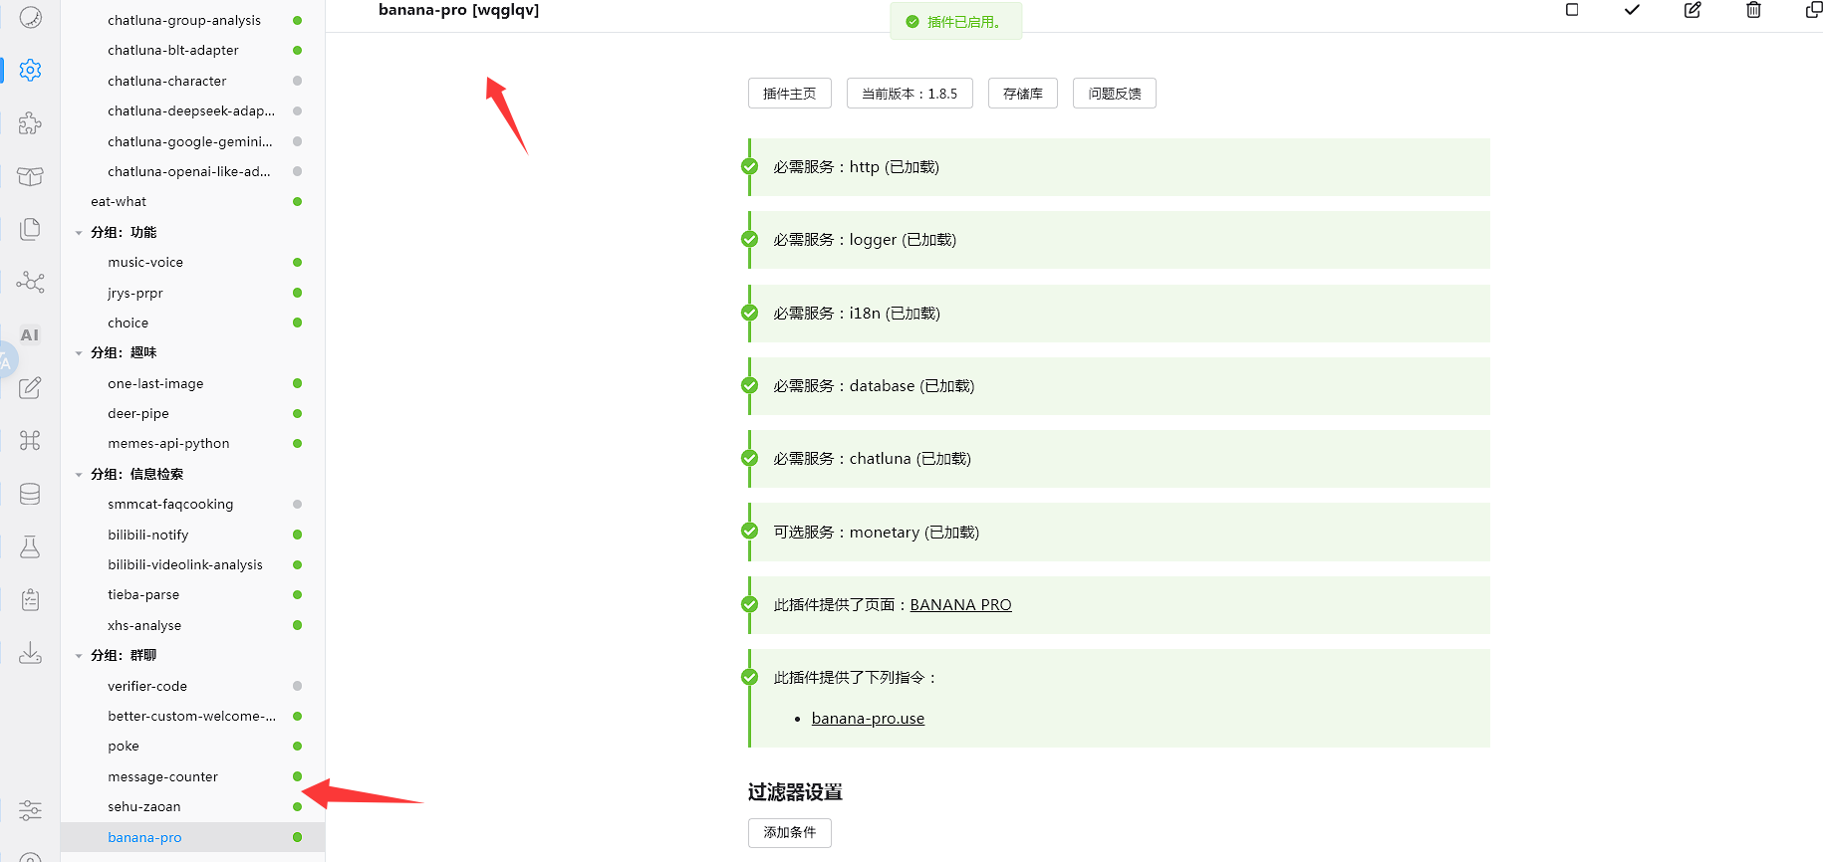The image size is (1823, 862).
Task: Collapse the 分组: 群聊 group
Action: (x=79, y=656)
